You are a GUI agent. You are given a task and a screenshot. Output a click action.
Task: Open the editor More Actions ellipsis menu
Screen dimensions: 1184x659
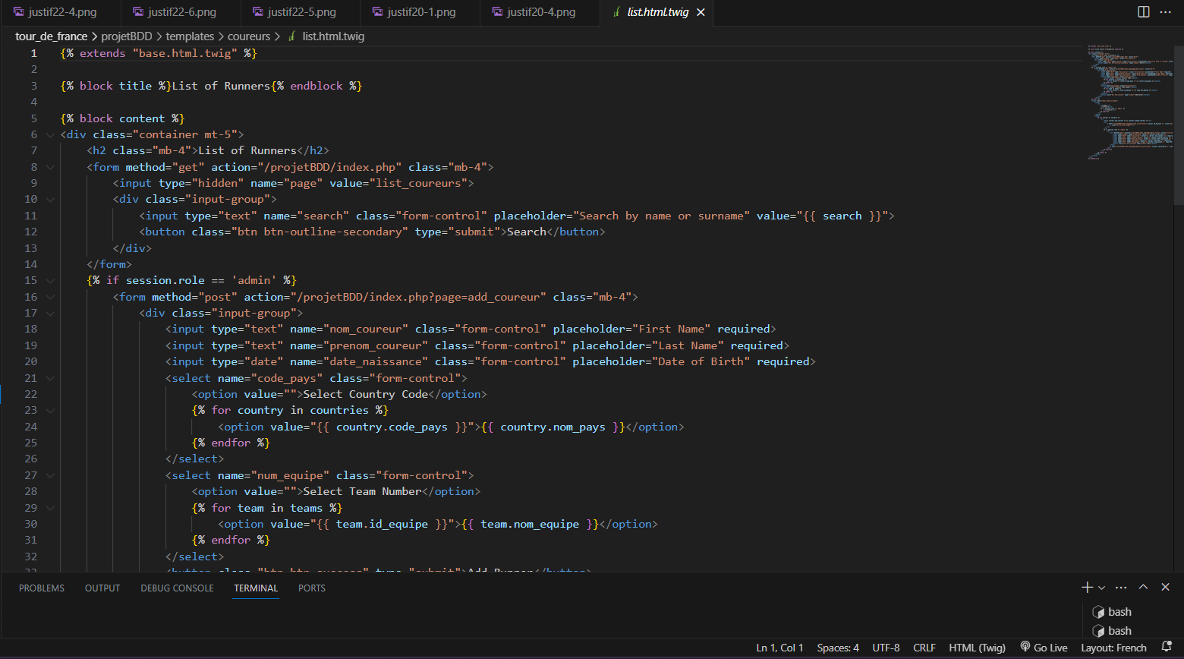tap(1166, 12)
